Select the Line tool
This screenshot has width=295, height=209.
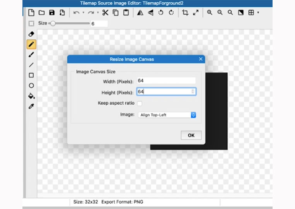click(31, 65)
